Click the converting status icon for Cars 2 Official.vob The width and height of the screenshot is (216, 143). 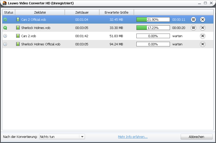[5, 19]
